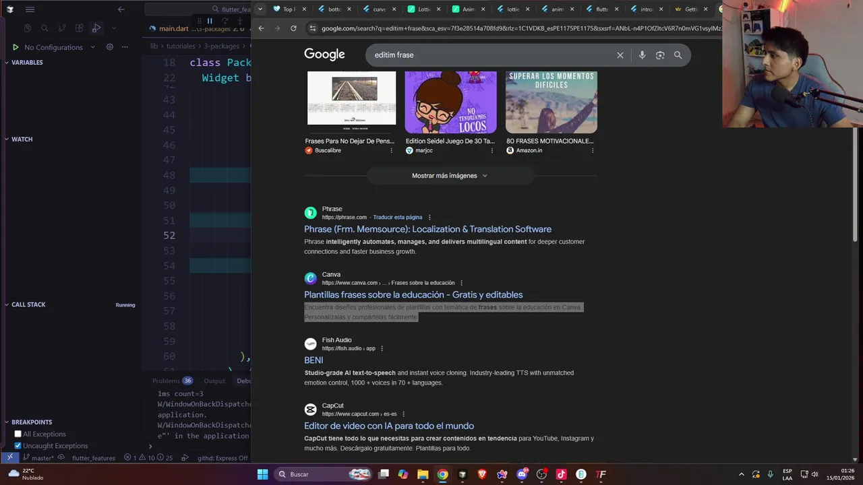Open the Extensions view in VS Code
Image resolution: width=863 pixels, height=485 pixels.
pos(80,28)
